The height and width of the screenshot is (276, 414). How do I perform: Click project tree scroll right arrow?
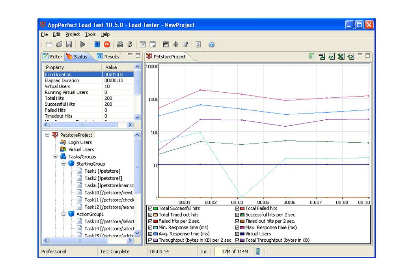(x=130, y=241)
